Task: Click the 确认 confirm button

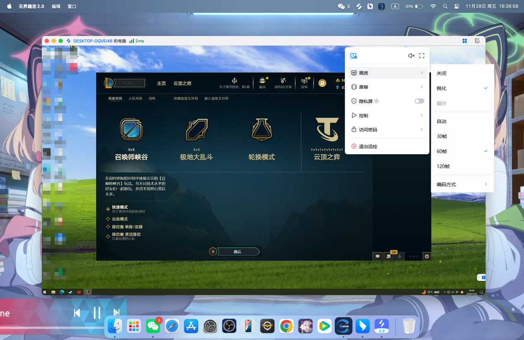Action: tap(238, 251)
